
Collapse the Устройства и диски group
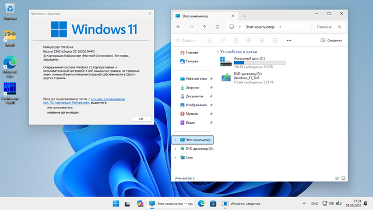click(217, 52)
